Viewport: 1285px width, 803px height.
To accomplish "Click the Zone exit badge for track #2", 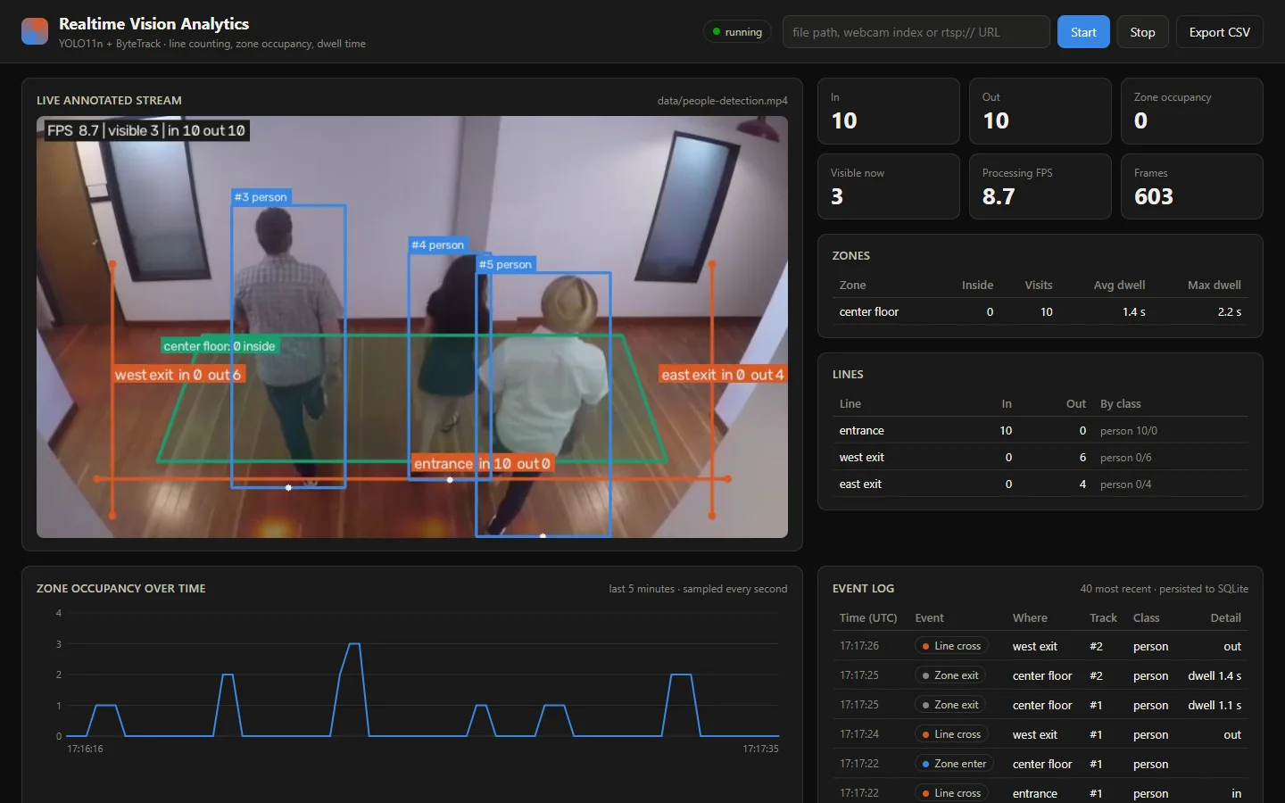I will pos(950,675).
